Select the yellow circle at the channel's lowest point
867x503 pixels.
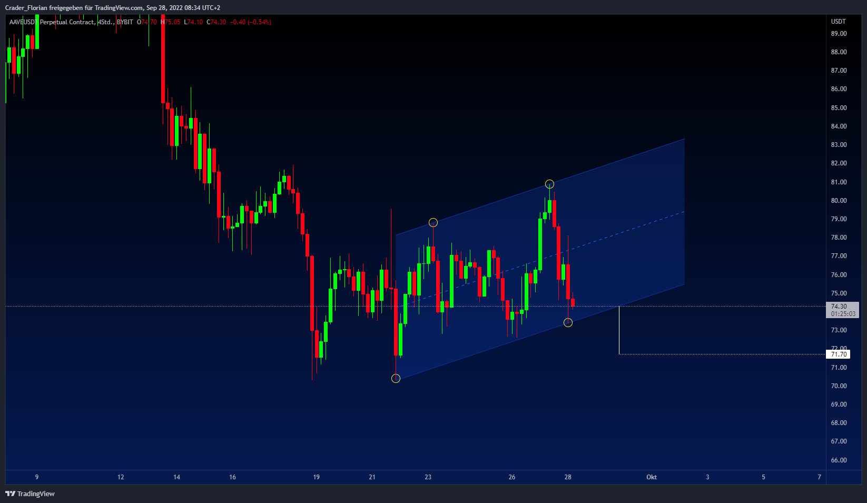396,378
